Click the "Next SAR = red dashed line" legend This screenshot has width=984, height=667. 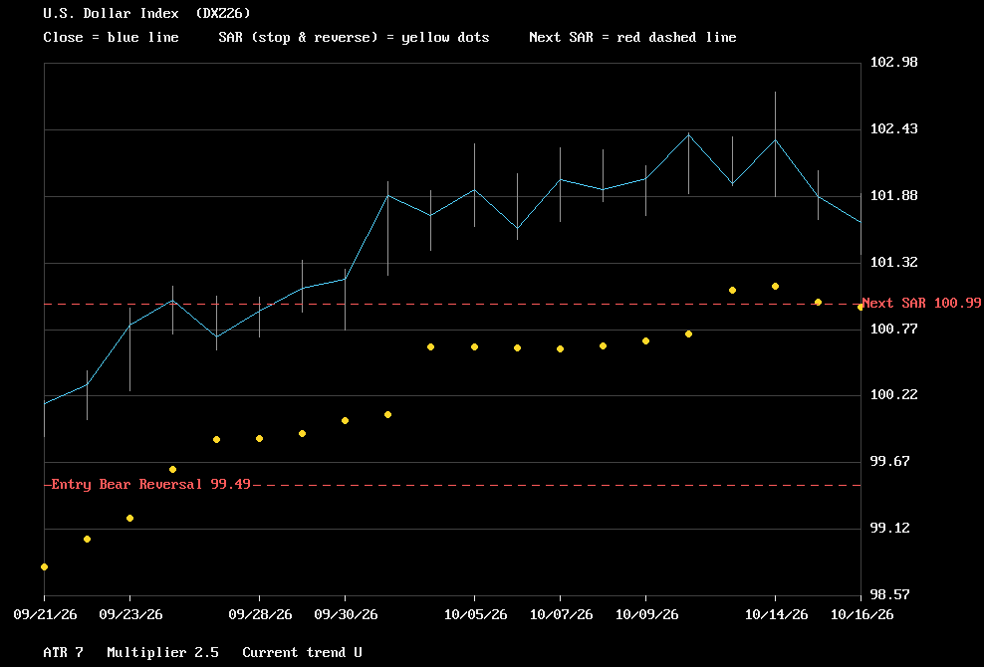[632, 38]
